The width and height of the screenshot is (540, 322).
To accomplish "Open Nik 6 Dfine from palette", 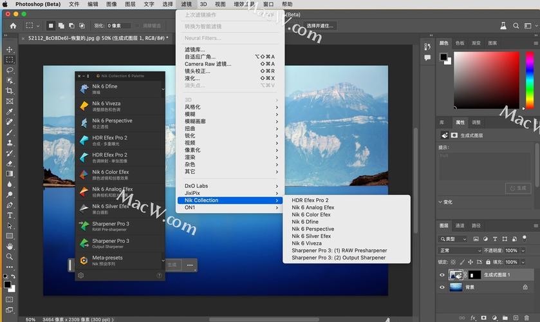I will tap(119, 89).
